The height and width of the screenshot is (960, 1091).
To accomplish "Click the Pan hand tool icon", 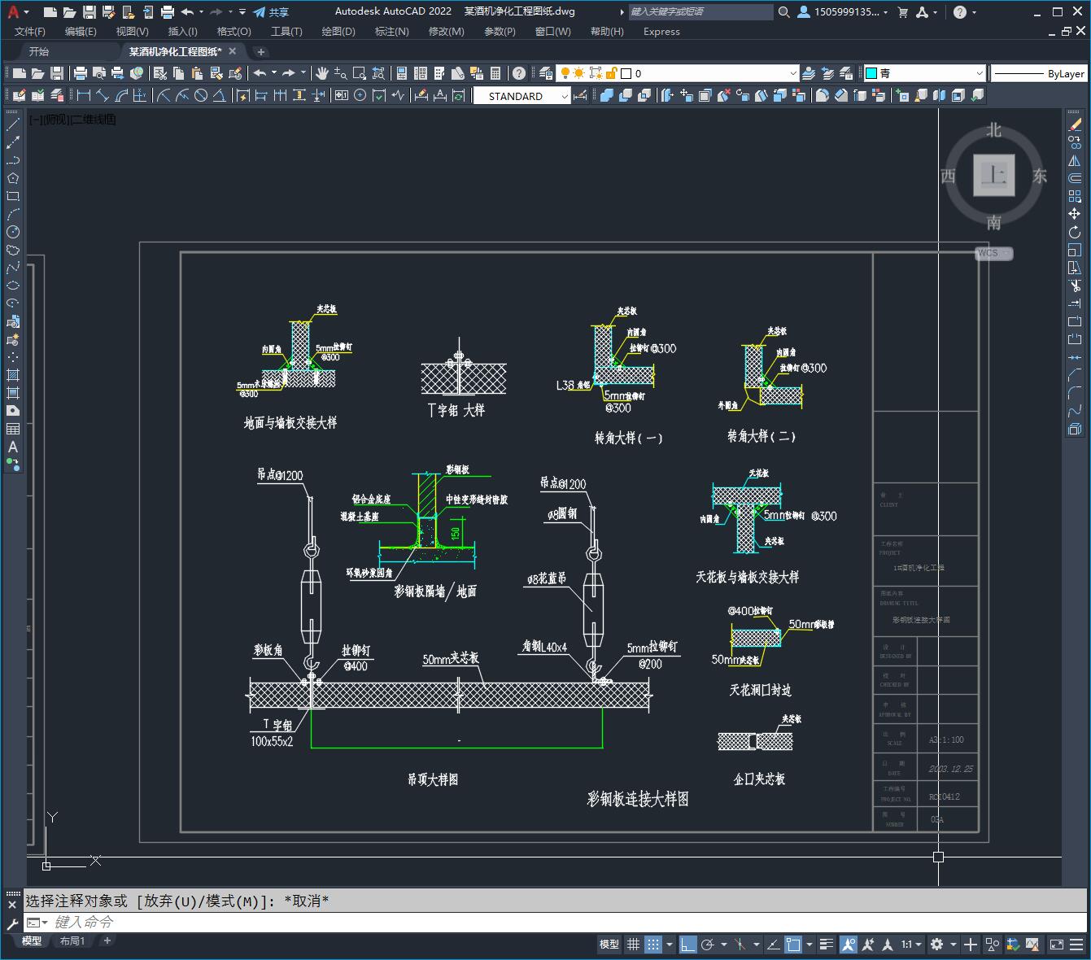I will tap(322, 73).
